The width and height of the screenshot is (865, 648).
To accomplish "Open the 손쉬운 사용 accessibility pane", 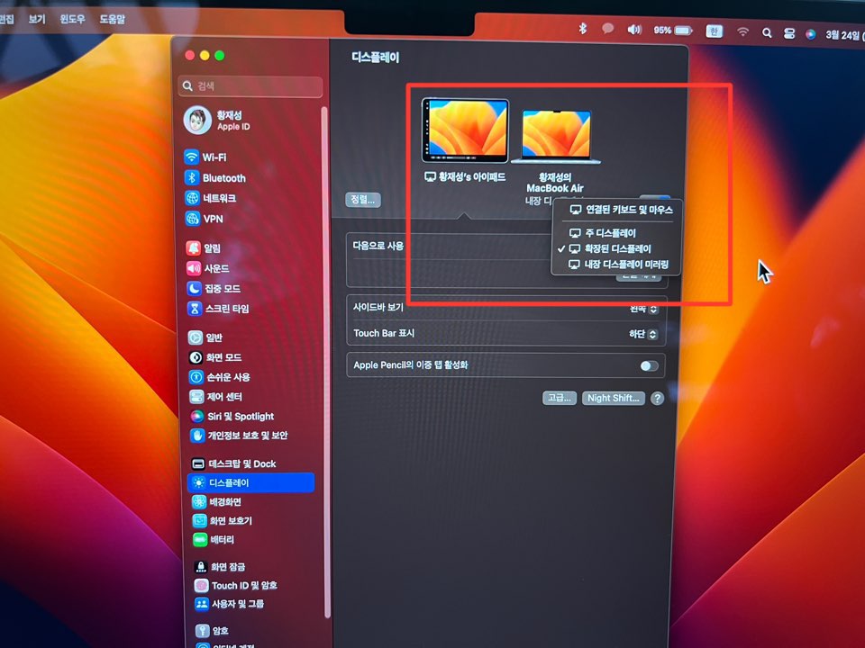I will point(220,377).
